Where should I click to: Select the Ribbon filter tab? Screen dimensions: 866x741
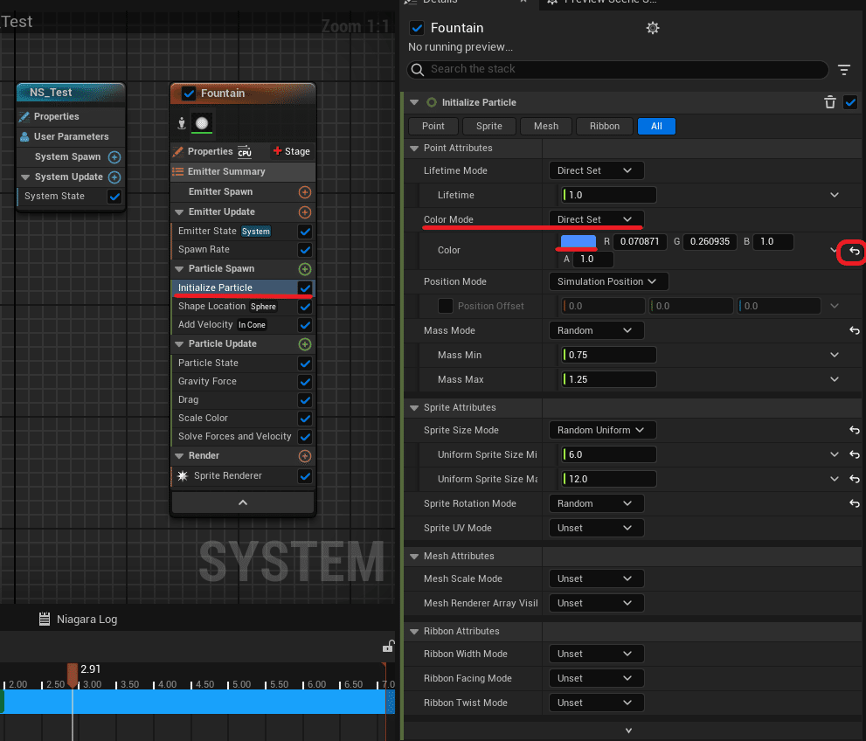click(x=604, y=126)
